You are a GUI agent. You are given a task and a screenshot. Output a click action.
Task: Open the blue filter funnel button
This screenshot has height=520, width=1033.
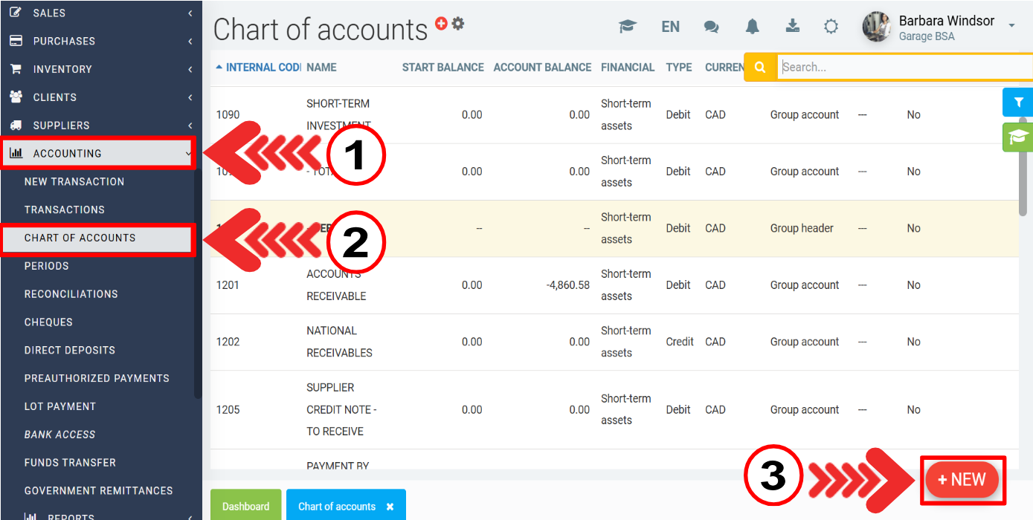click(1018, 103)
